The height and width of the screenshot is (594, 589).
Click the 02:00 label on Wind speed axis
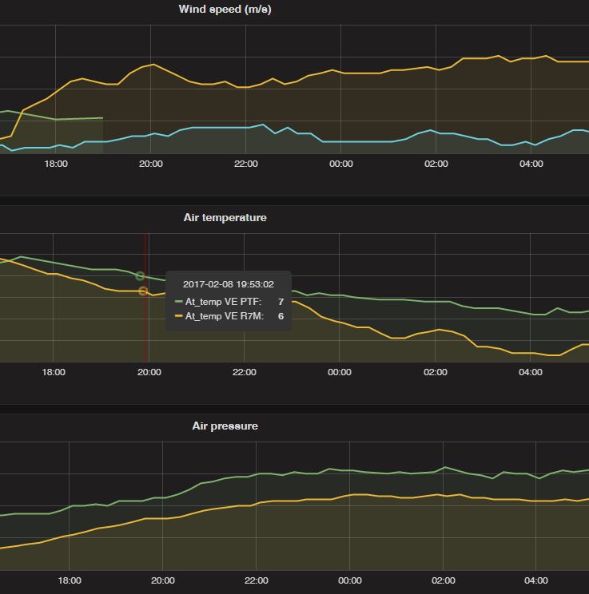(x=436, y=164)
